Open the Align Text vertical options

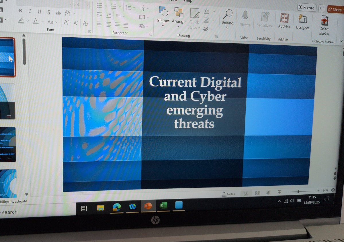pos(142,17)
